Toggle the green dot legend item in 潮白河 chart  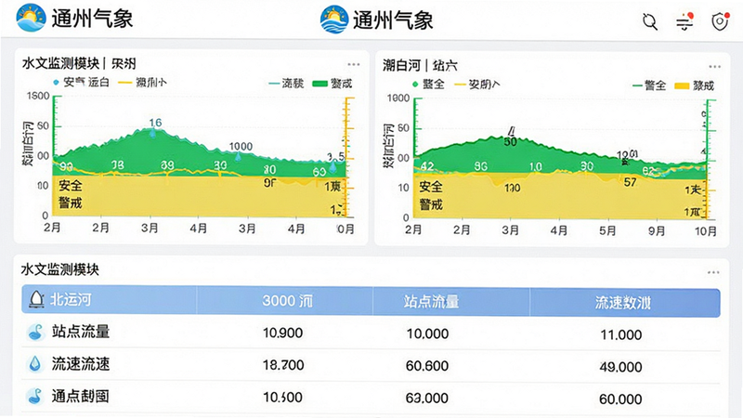pos(428,85)
